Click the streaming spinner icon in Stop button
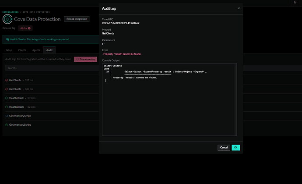The width and height of the screenshot is (302, 184). [x=77, y=59]
